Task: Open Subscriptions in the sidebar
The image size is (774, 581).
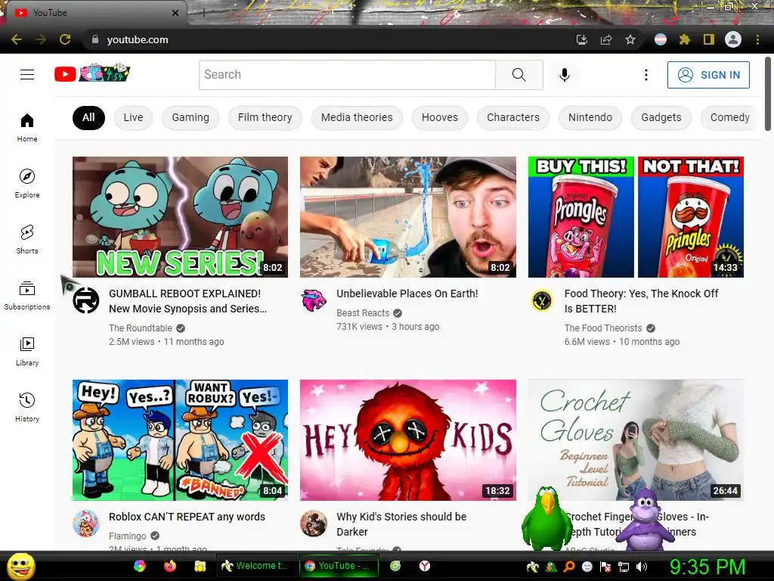Action: coord(27,296)
